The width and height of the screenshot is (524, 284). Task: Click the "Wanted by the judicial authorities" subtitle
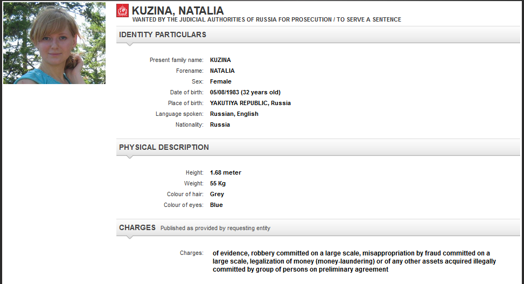267,20
